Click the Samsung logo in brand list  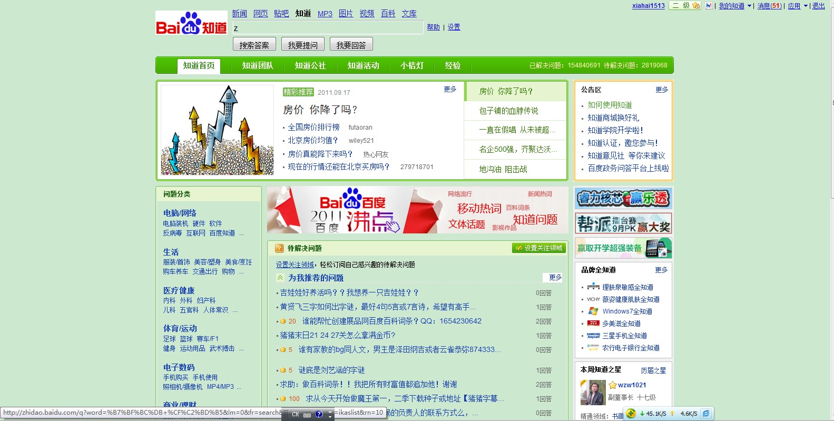593,336
